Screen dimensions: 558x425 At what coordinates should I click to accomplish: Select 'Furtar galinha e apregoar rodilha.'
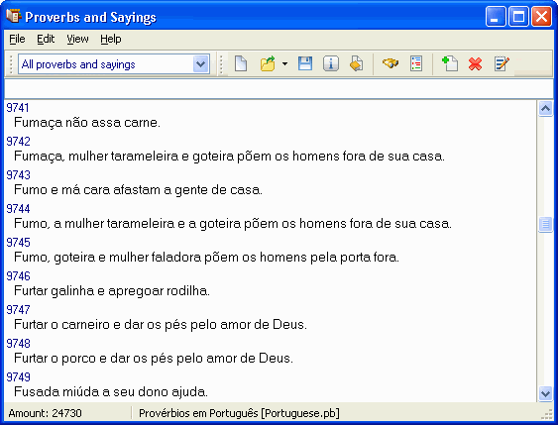[112, 291]
